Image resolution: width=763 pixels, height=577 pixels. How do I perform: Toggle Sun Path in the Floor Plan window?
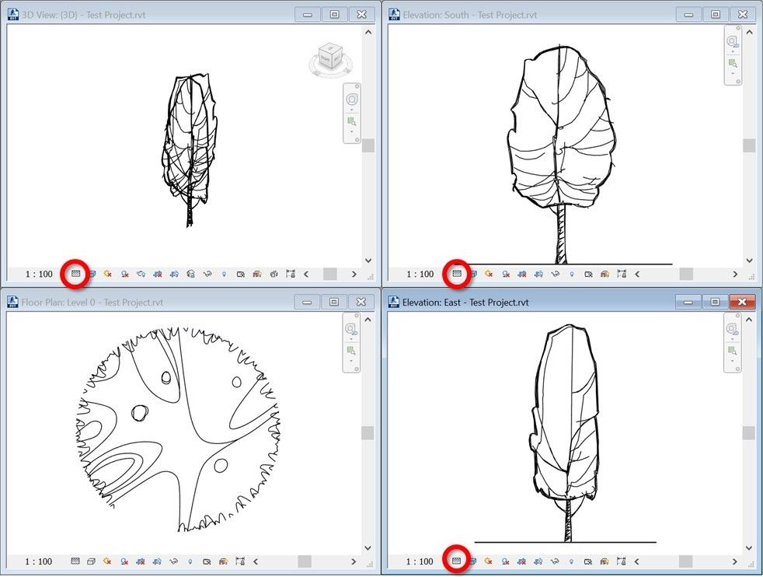107,561
